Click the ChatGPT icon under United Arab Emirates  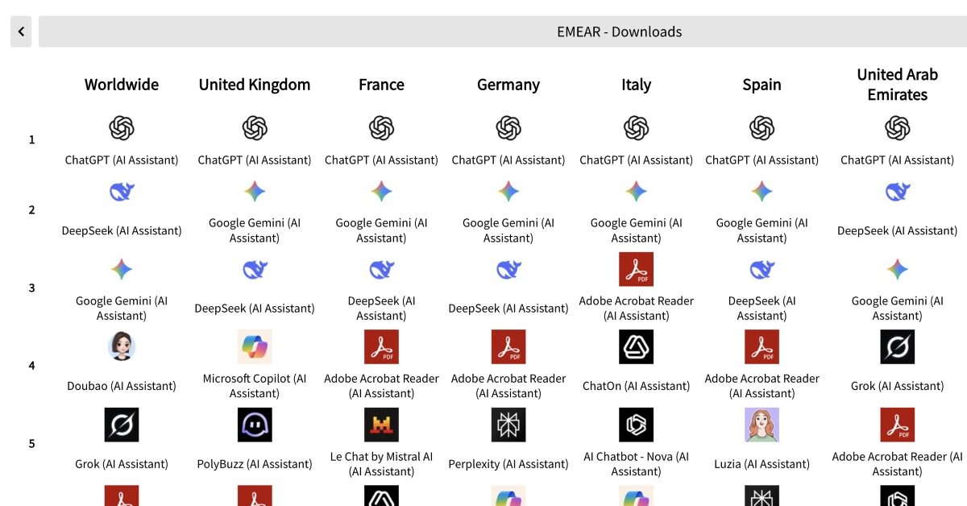coord(897,128)
